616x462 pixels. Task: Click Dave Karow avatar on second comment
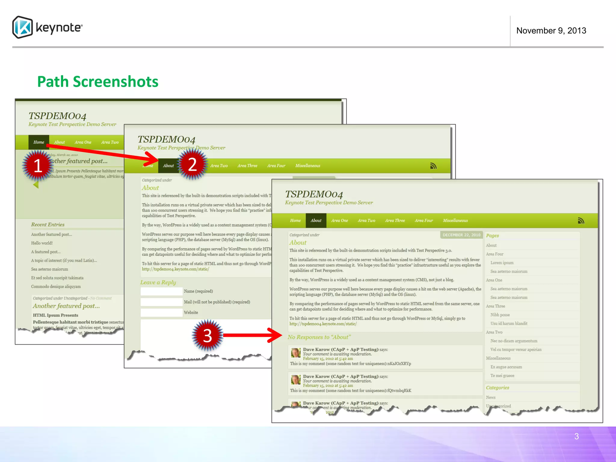[296, 380]
